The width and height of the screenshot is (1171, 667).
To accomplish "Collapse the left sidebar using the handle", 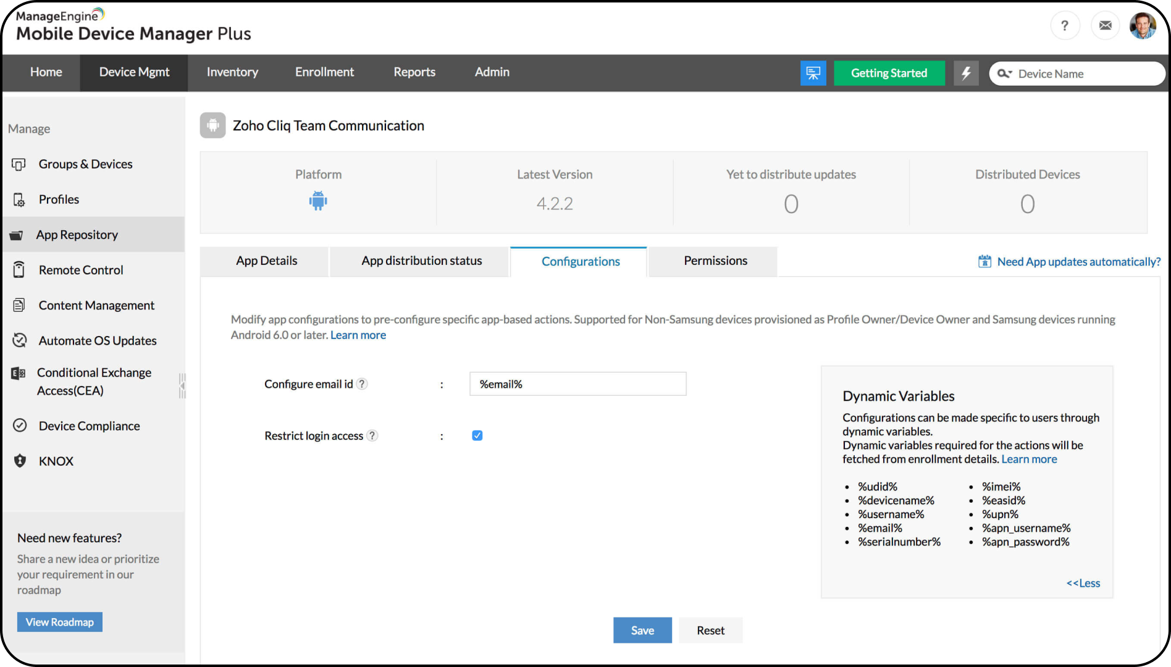I will tap(182, 385).
